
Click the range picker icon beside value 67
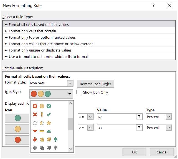coord(139,117)
